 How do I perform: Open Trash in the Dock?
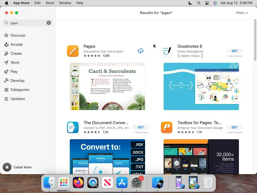tap(208, 182)
